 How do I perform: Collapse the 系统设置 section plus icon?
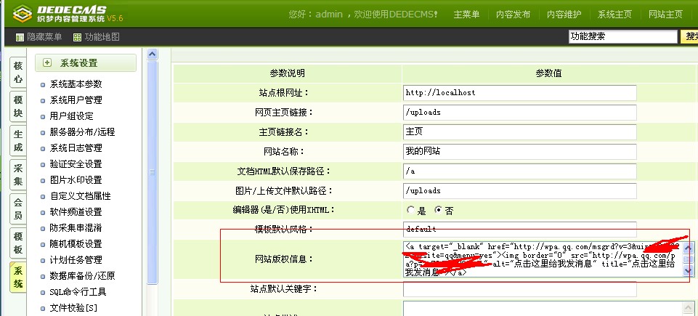[x=47, y=62]
